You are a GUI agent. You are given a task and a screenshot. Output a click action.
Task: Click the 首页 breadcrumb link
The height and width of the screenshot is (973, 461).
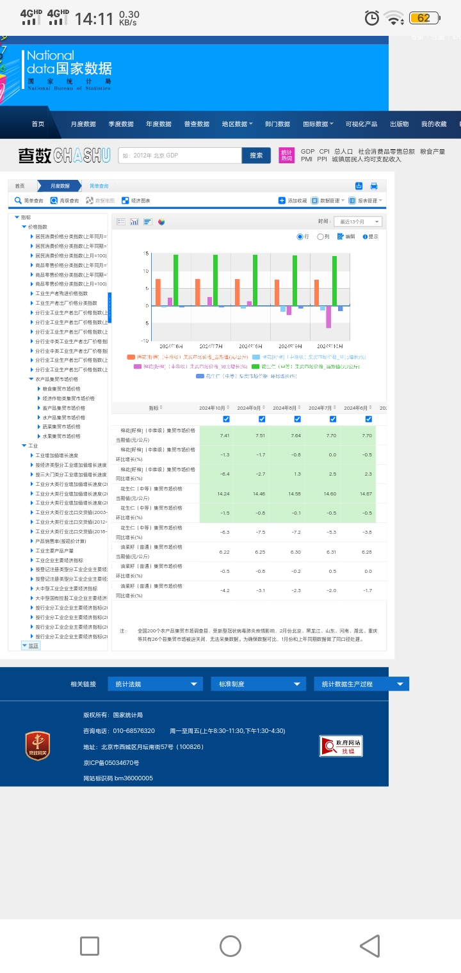pos(20,186)
